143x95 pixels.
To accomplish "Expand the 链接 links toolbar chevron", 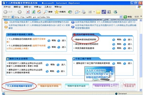I will pyautogui.click(x=141, y=16).
